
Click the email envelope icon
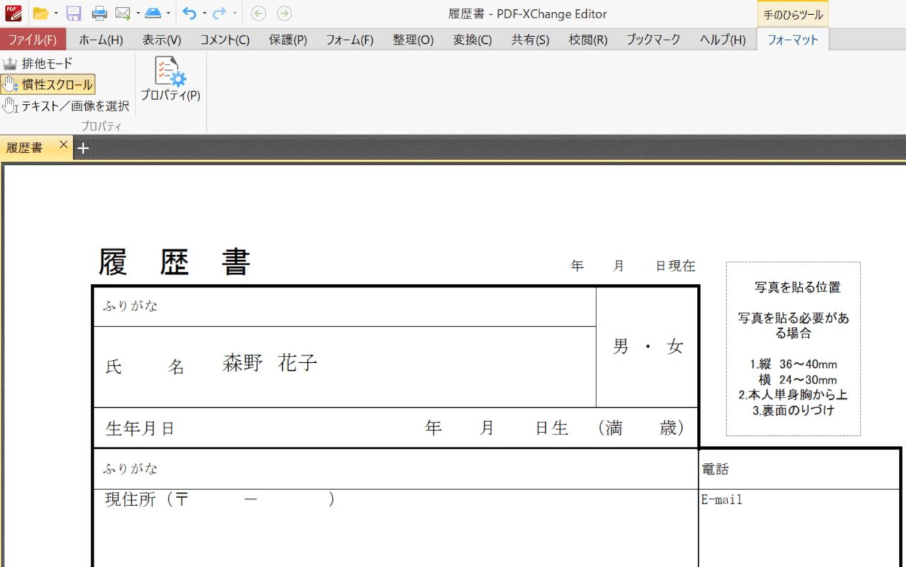tap(123, 13)
